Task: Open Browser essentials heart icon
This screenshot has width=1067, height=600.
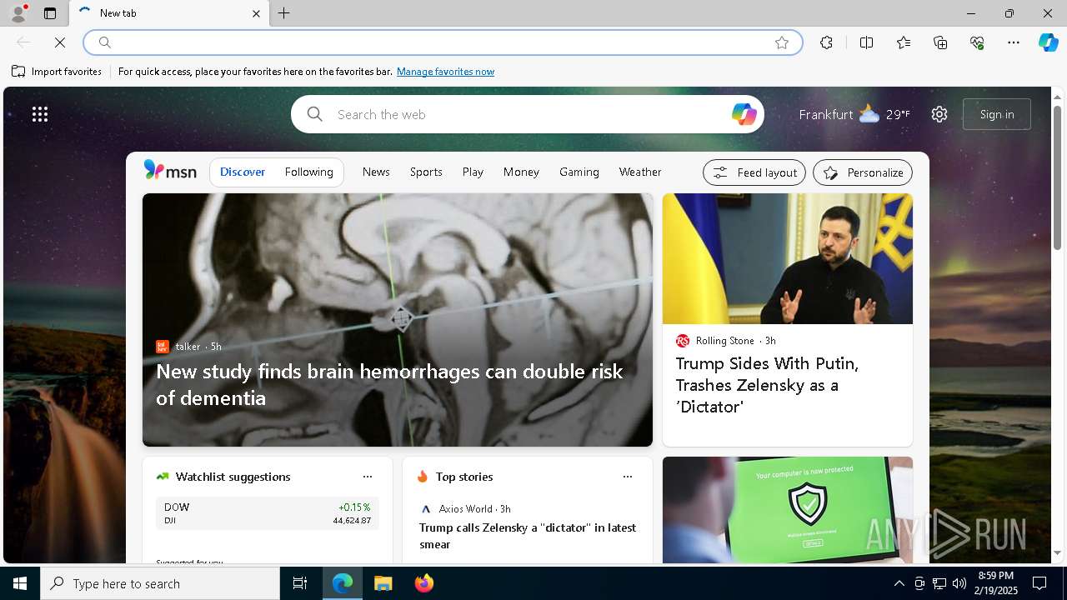Action: 977,42
